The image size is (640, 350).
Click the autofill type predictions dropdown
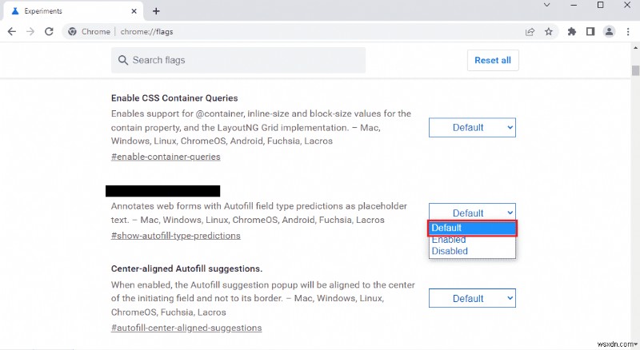click(472, 213)
